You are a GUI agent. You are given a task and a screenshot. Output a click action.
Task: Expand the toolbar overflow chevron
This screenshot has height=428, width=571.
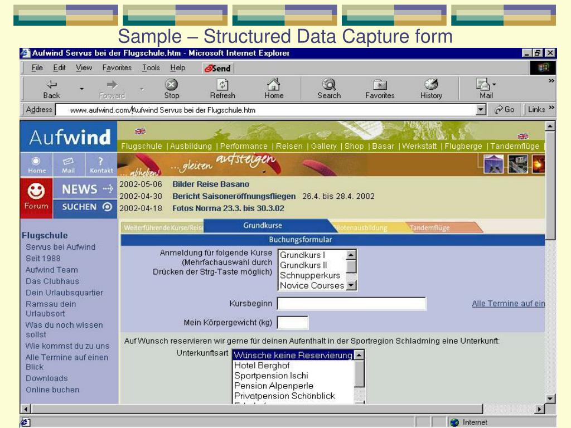[x=551, y=81]
